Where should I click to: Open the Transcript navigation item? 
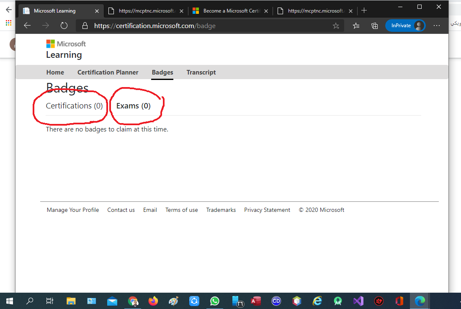click(201, 72)
